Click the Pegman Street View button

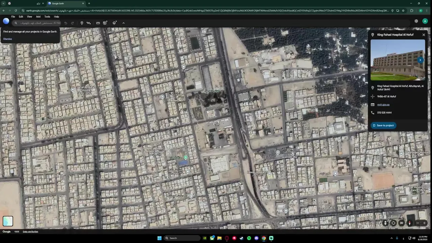click(385, 223)
